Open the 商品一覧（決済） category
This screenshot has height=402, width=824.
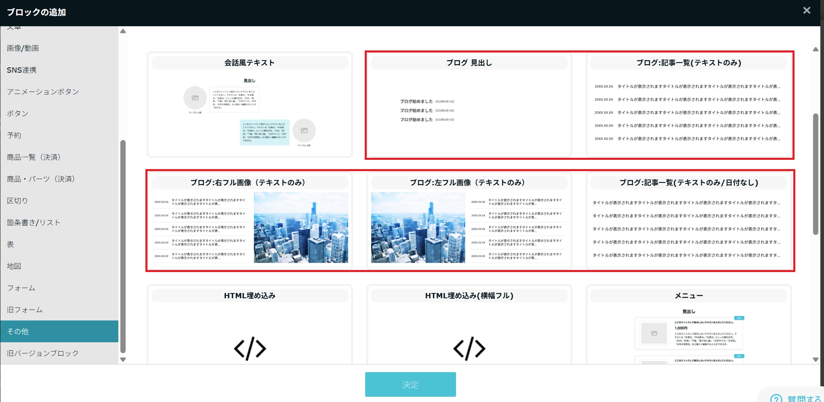(34, 157)
